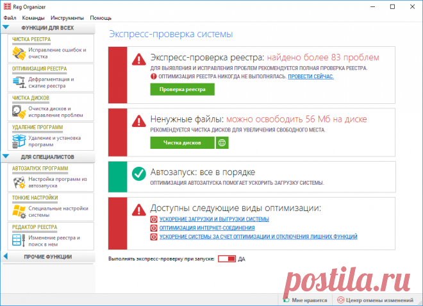
Task: Select Удаление программ heading in sidebar
Action: pyautogui.click(x=38, y=127)
